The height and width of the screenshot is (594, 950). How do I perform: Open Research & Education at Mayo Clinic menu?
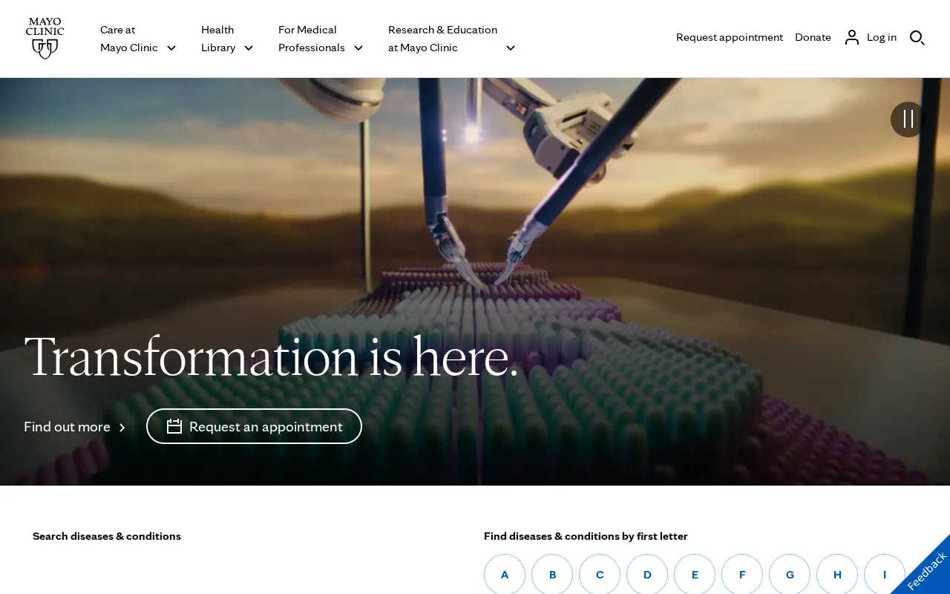tap(451, 39)
